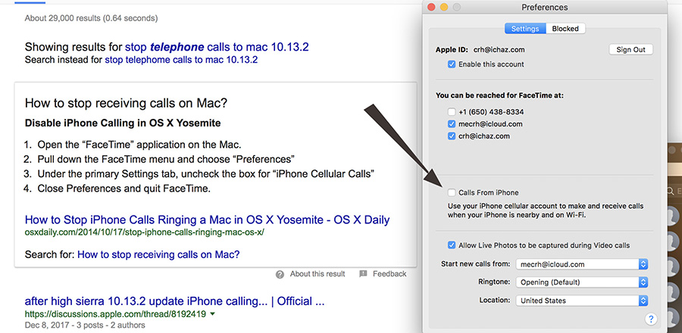Open corrected search stop telephone calls link
Viewport: 682px width, 333px height.
coord(217,47)
